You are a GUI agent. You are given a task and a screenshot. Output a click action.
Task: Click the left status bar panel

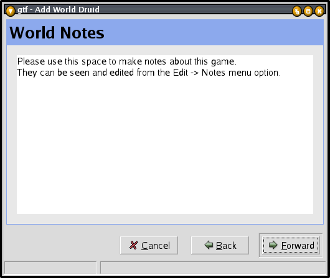(50, 267)
